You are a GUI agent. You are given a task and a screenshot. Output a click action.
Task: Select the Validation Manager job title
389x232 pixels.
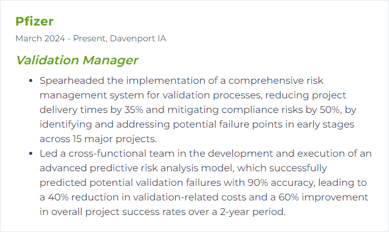[77, 60]
